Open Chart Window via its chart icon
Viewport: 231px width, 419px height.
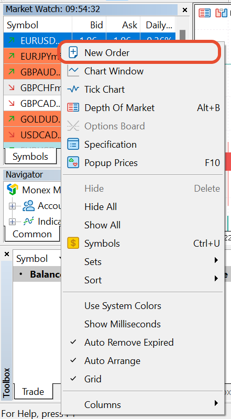click(73, 71)
